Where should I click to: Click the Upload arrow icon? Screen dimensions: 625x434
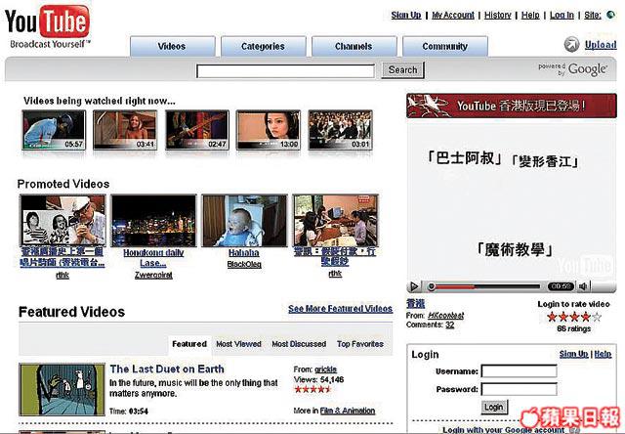pos(571,44)
